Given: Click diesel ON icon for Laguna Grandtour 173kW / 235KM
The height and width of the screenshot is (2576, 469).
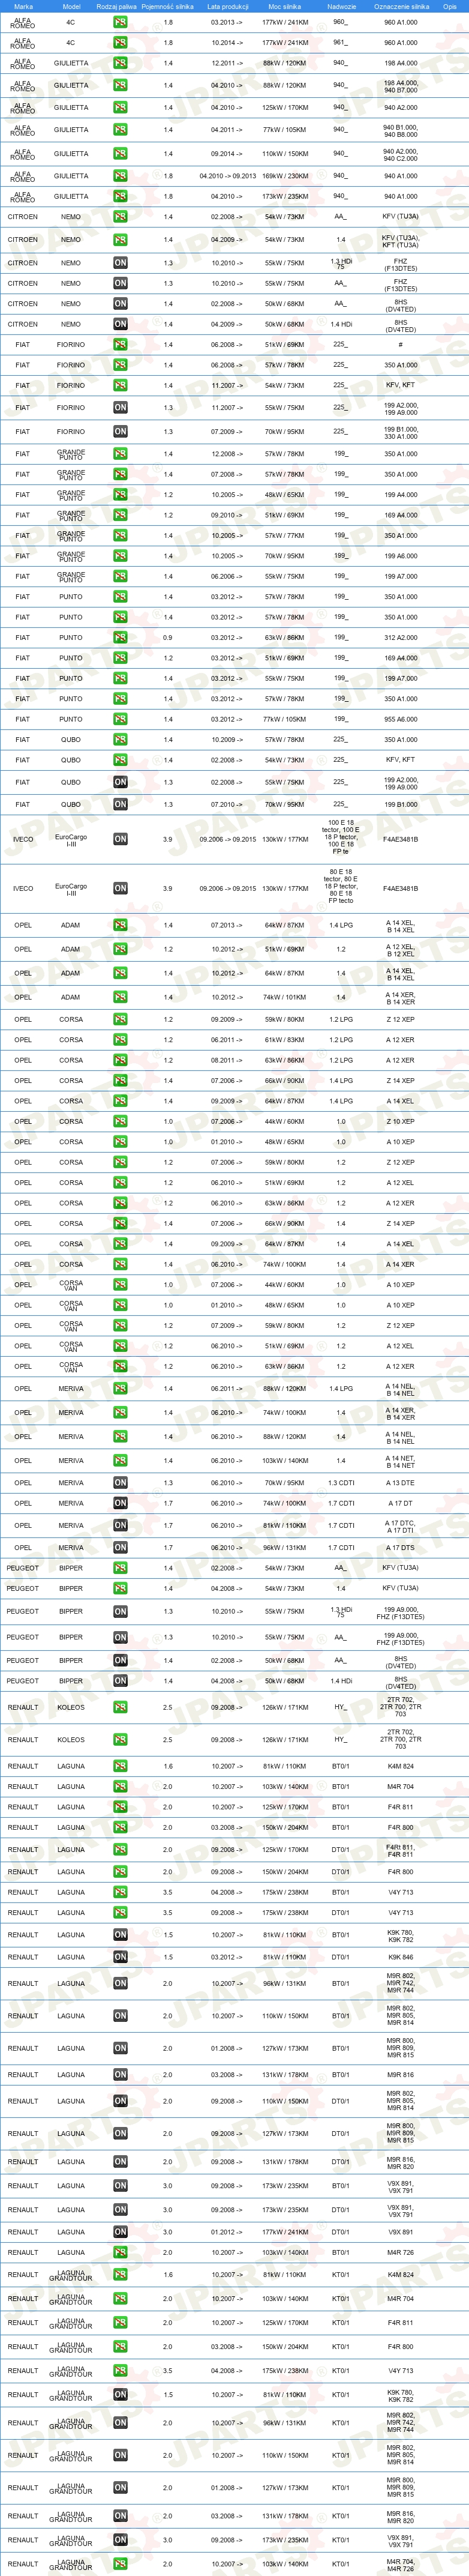Looking at the screenshot, I should pyautogui.click(x=120, y=2540).
